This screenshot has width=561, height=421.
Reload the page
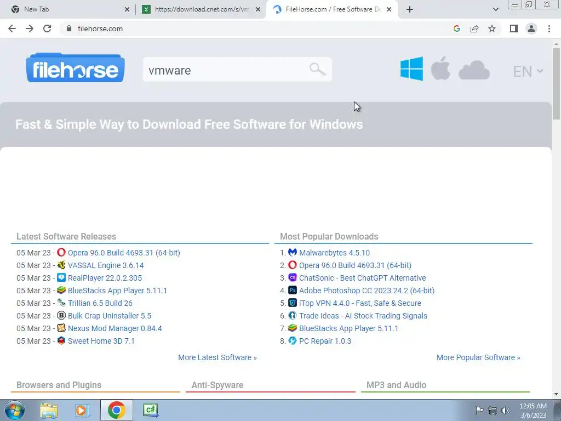47,29
